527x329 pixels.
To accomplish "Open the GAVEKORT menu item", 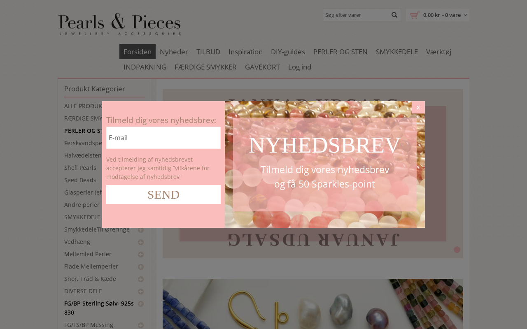I will click(x=262, y=67).
